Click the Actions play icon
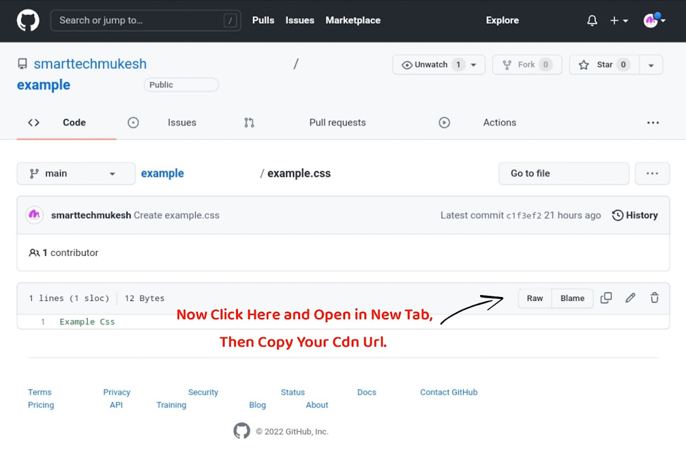Screen dimensions: 686x456 coord(444,122)
